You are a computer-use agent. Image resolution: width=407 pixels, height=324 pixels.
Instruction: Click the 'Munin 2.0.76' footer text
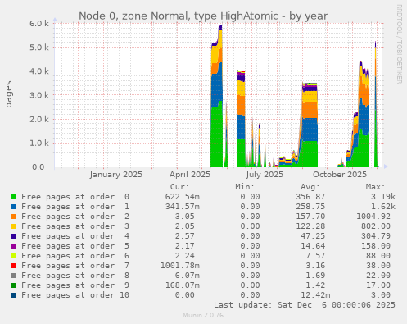click(x=203, y=315)
